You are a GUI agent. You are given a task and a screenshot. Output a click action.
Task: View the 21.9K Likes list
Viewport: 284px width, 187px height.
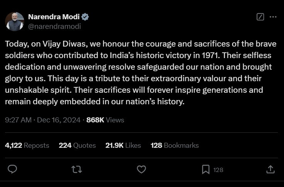[123, 145]
